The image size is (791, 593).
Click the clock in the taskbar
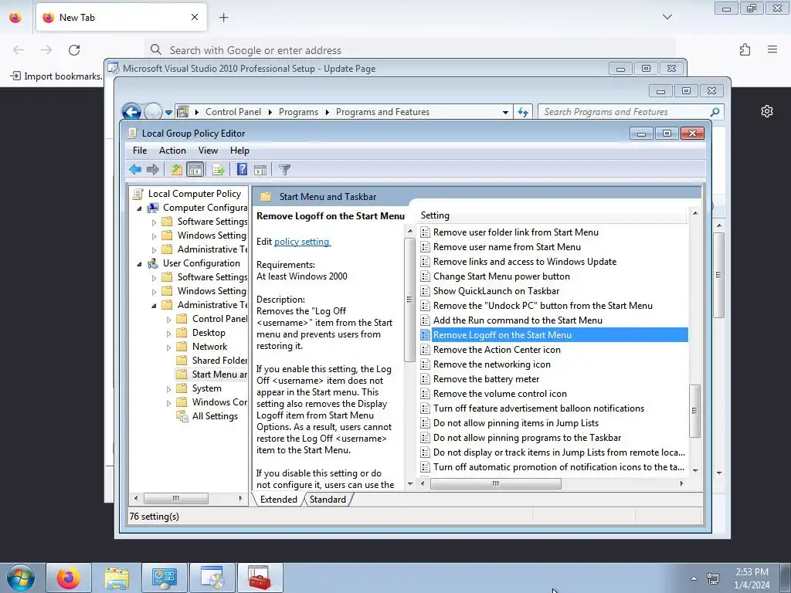(752, 578)
